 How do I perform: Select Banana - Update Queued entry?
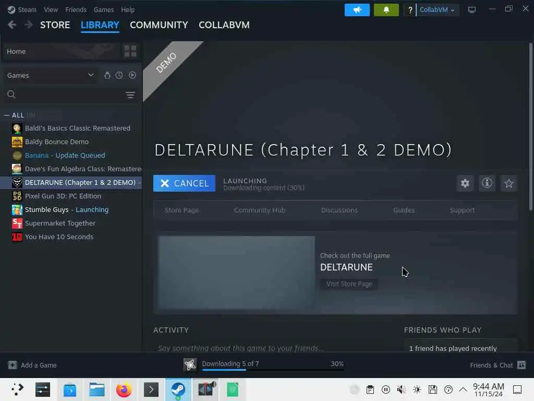pyautogui.click(x=72, y=156)
